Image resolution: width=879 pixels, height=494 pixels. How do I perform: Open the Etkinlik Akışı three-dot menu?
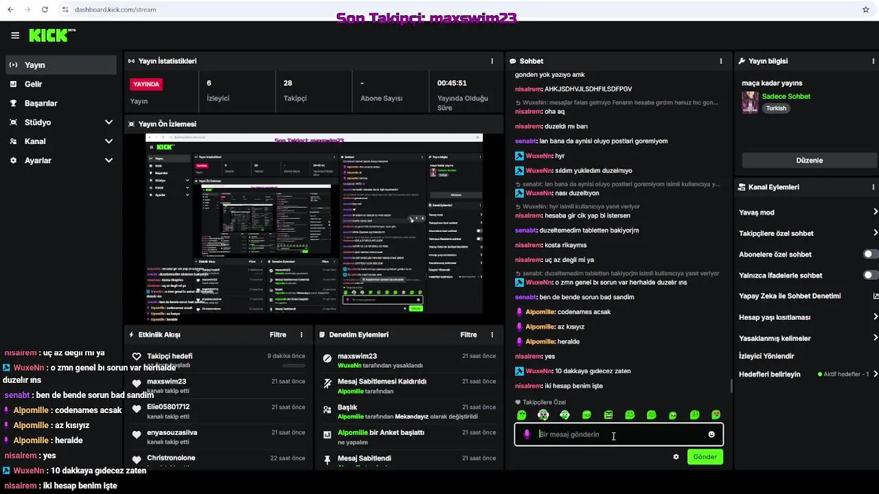(x=301, y=335)
